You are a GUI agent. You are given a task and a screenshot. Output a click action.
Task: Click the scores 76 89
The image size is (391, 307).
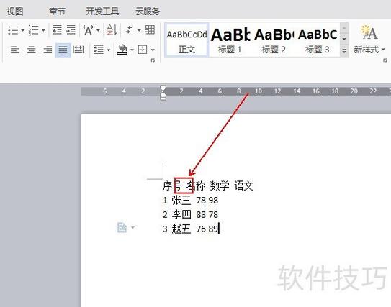207,229
